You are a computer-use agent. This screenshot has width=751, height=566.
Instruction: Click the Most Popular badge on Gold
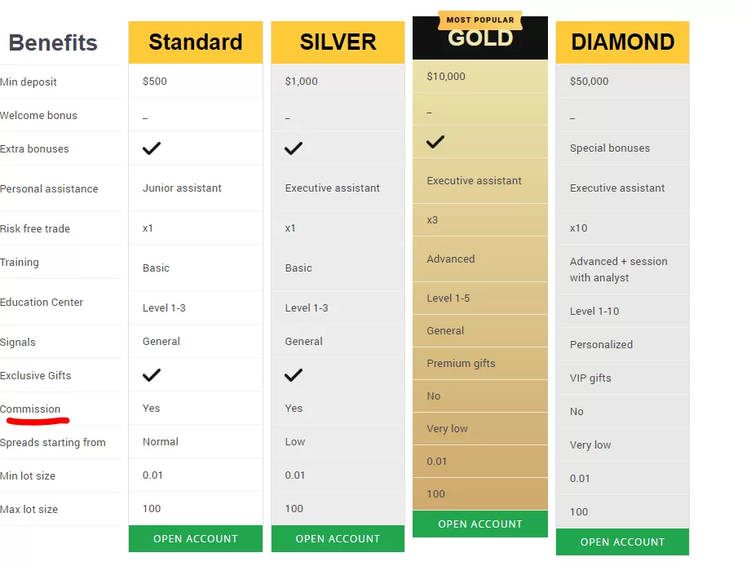tap(480, 20)
